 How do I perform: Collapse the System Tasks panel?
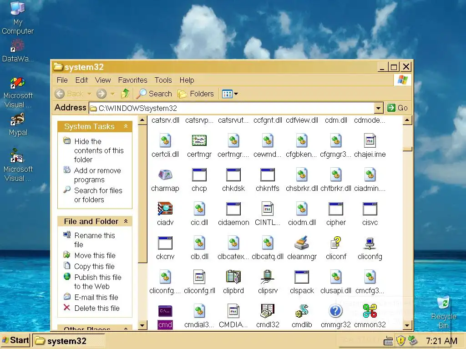pyautogui.click(x=126, y=126)
